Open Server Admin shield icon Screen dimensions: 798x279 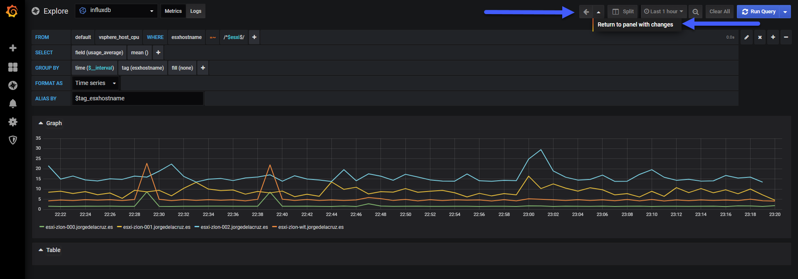pyautogui.click(x=13, y=140)
